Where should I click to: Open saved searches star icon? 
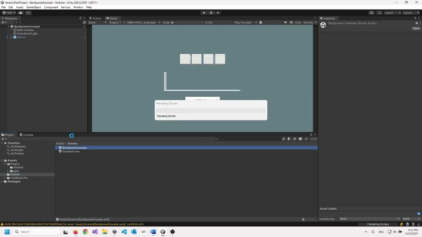(x=306, y=139)
